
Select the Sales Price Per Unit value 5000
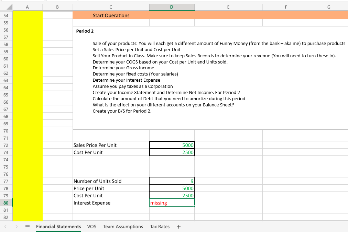(x=172, y=145)
